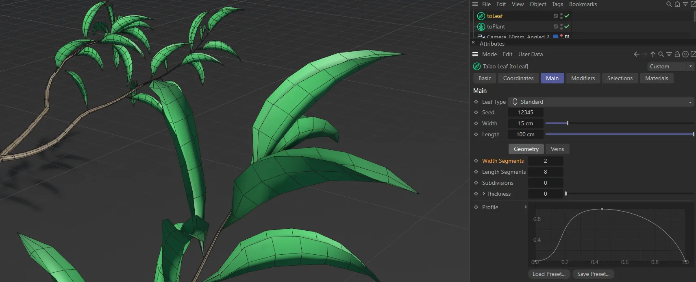
Task: Switch to the Selections tab
Action: tap(620, 78)
